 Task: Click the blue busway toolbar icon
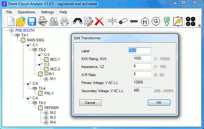(x=134, y=21)
